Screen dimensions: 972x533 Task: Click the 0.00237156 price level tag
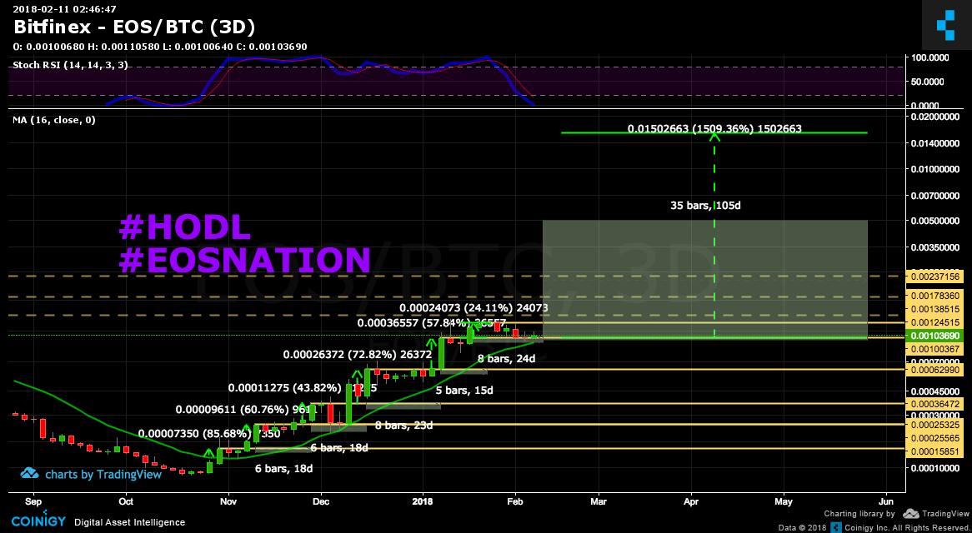[933, 276]
